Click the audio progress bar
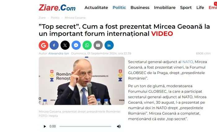Viewport: 217px width, 132px height. pyautogui.click(x=85, y=126)
